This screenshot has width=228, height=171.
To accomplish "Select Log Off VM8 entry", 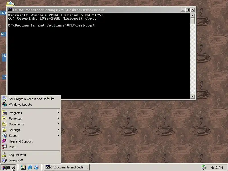I will pyautogui.click(x=31, y=155).
